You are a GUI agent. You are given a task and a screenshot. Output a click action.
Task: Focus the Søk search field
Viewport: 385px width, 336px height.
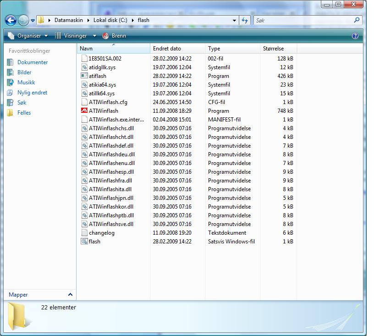click(x=303, y=20)
